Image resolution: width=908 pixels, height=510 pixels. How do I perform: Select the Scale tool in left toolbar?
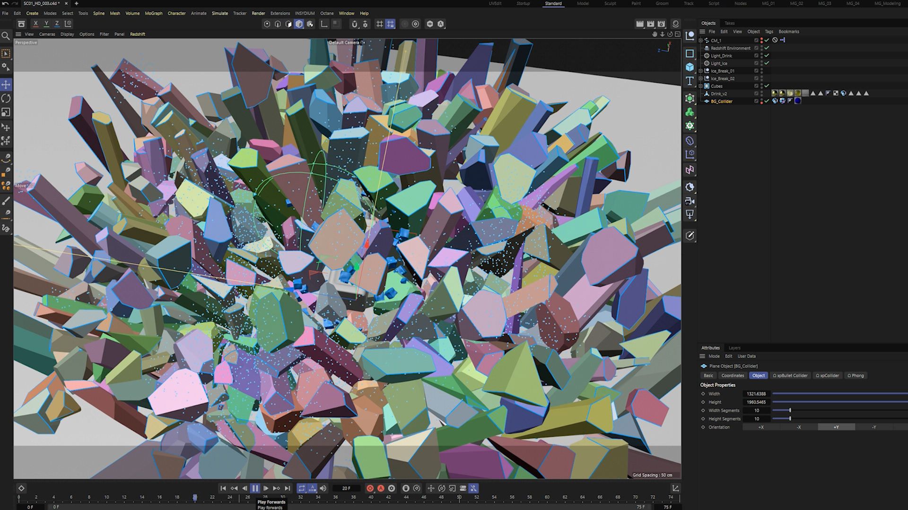(6, 112)
